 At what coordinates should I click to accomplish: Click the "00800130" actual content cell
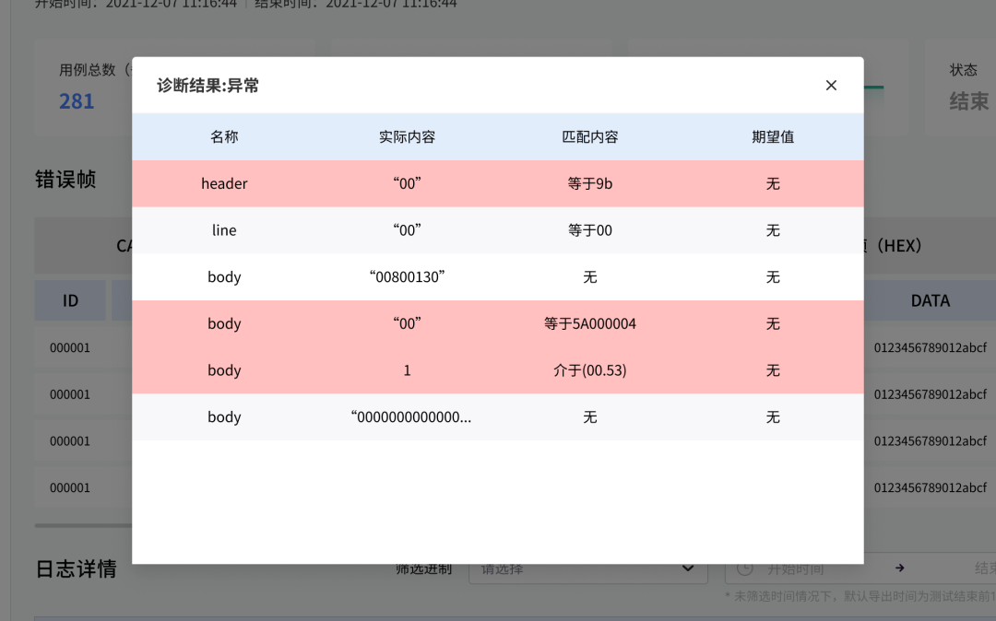coord(407,277)
